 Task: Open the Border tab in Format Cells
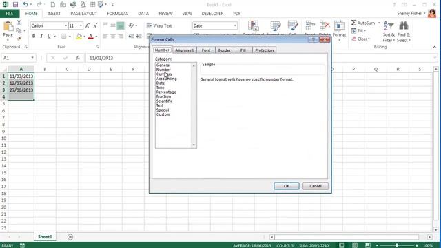click(x=225, y=50)
